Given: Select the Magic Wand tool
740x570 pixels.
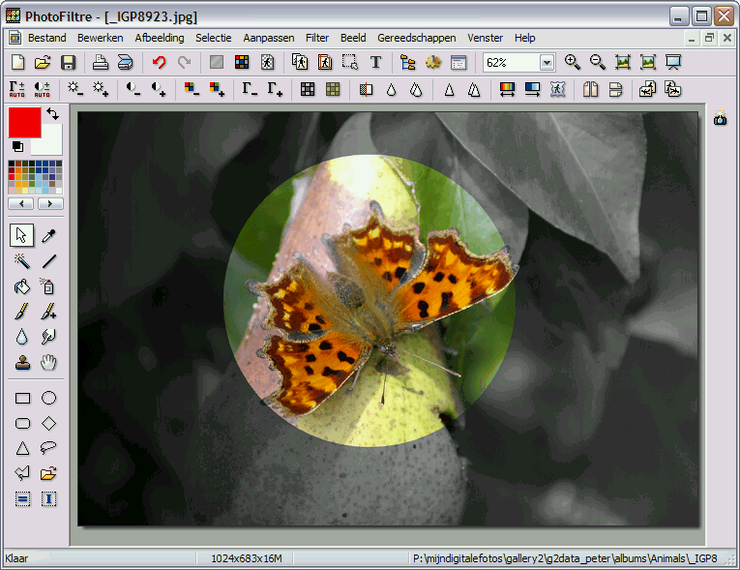Looking at the screenshot, I should click(x=21, y=261).
